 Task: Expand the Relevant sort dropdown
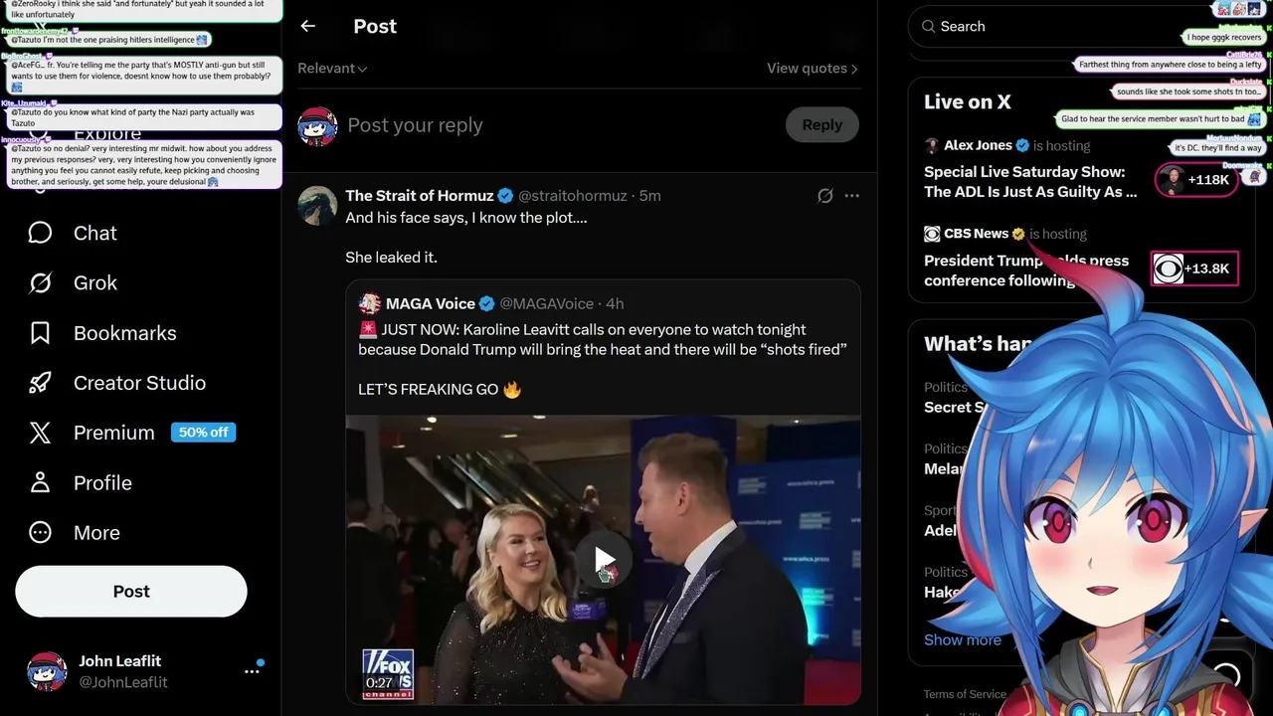pos(332,69)
